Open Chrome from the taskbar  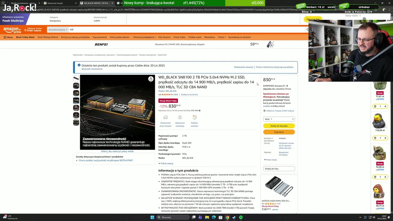(227, 217)
